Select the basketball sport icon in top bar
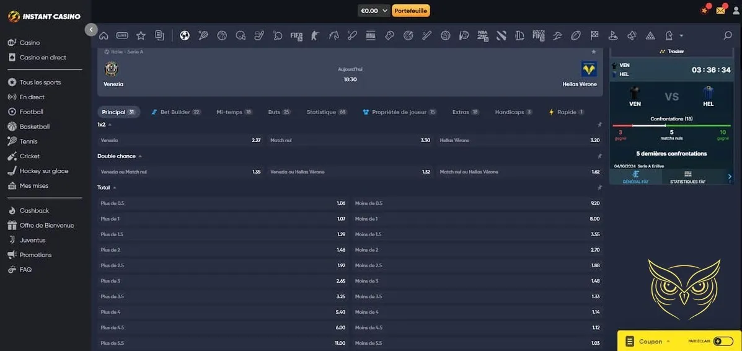 pos(222,35)
